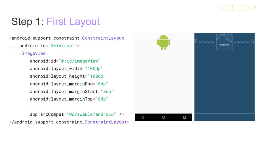
Task: Click the layout_marginStart="8dp" line
Action: [72, 92]
